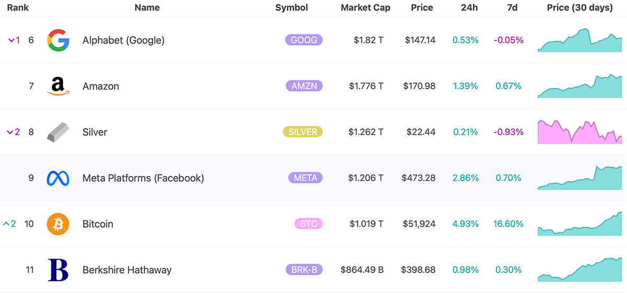Click the GOOG symbol badge
Viewport: 627px width, 293px height.
304,40
